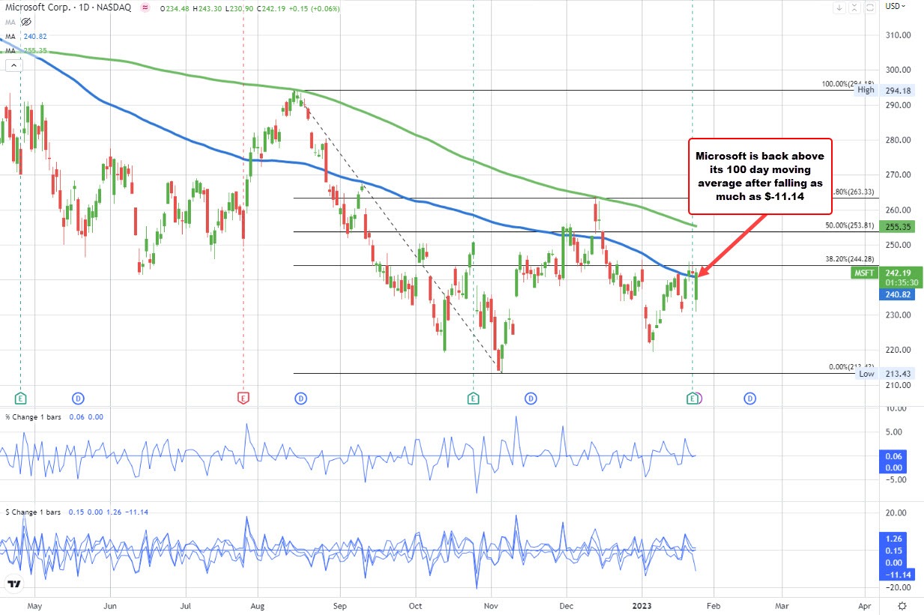This screenshot has width=924, height=615.
Task: Select the % Change 1 bars indicator label
Action: (37, 416)
